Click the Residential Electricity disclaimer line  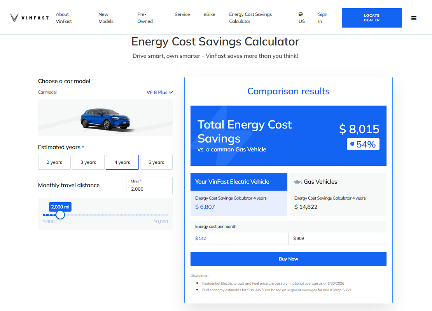click(273, 283)
